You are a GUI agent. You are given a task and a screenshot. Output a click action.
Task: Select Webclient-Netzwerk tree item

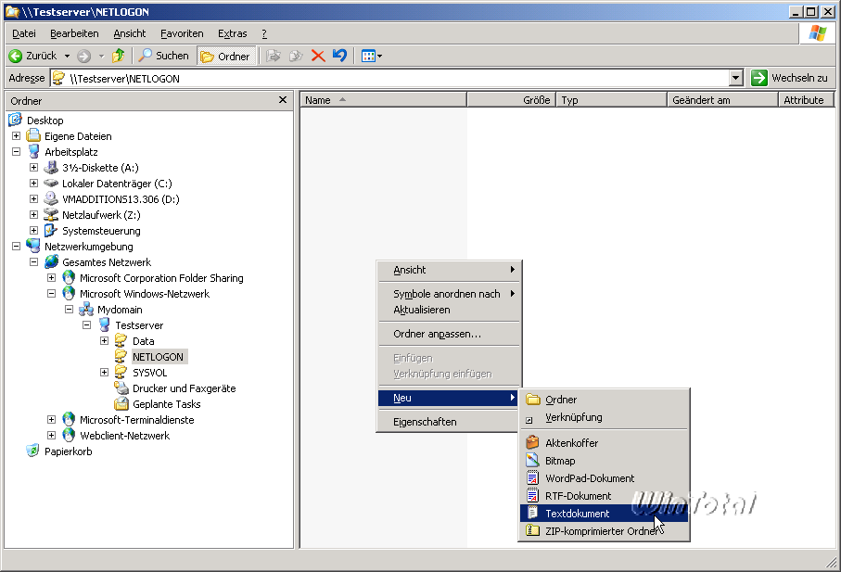point(124,436)
